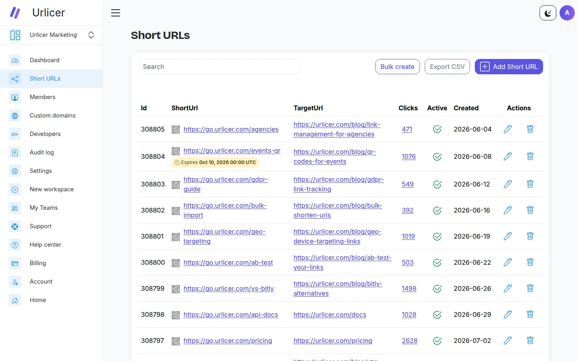Delete the short URL with id 308798
This screenshot has height=361, width=578.
[x=530, y=314]
